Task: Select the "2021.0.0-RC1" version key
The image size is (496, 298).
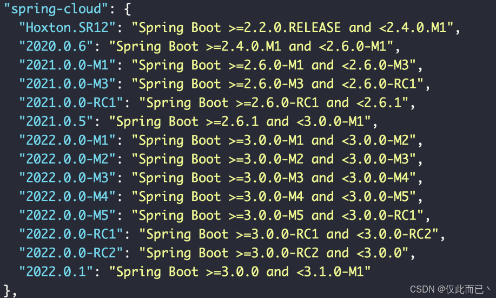Action: coord(71,102)
